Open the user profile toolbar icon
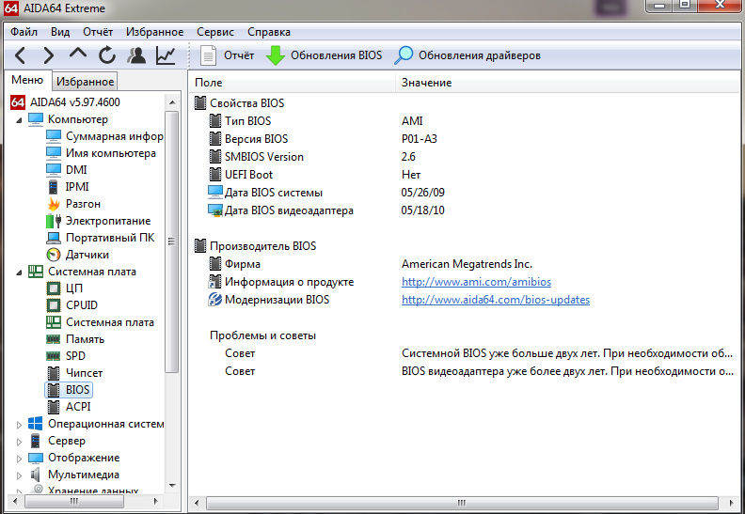The height and width of the screenshot is (514, 745). [x=136, y=55]
